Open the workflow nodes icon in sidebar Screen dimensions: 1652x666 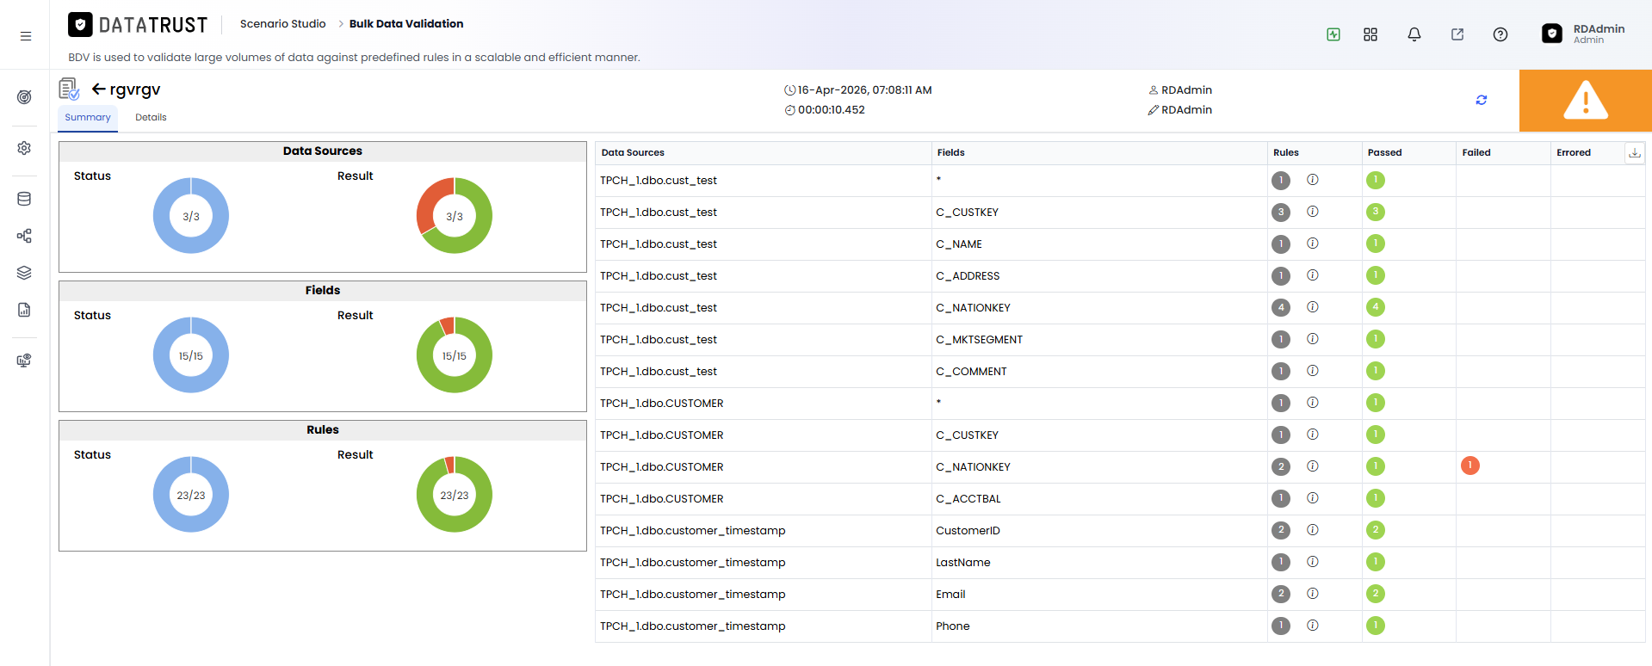[24, 236]
